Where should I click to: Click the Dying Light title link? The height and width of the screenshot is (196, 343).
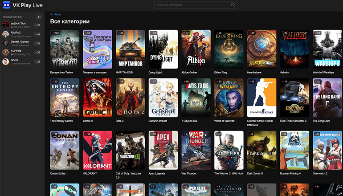click(155, 72)
